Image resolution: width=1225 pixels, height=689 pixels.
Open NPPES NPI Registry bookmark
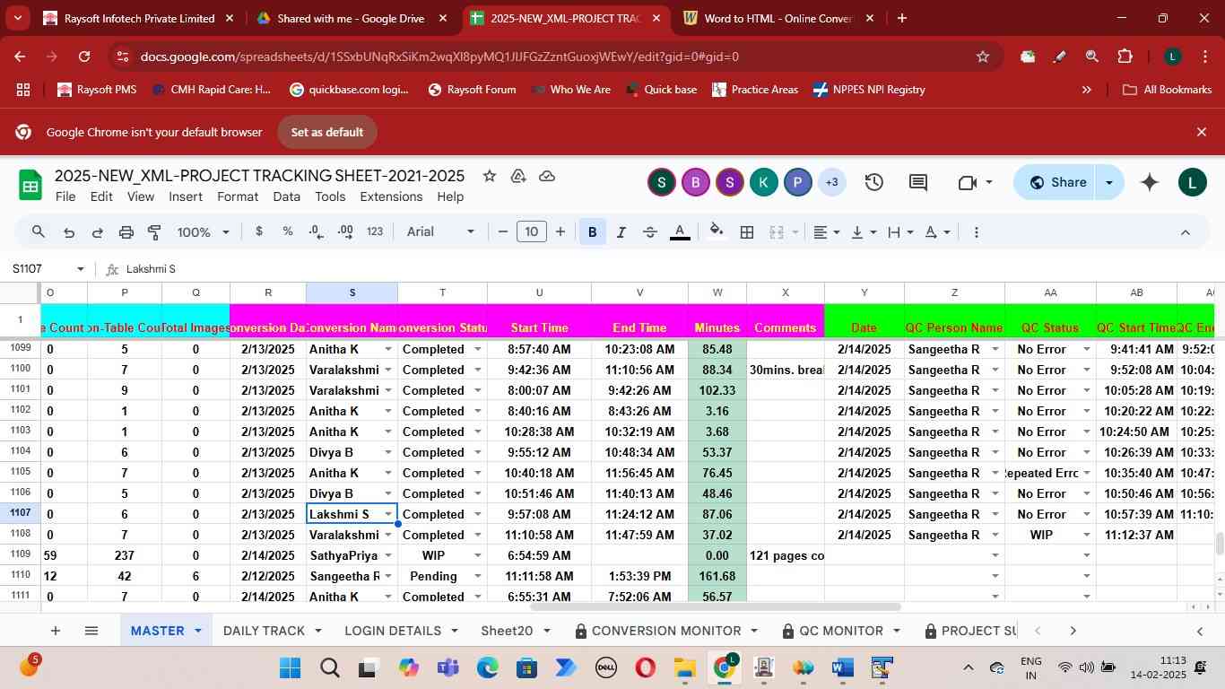pyautogui.click(x=868, y=90)
